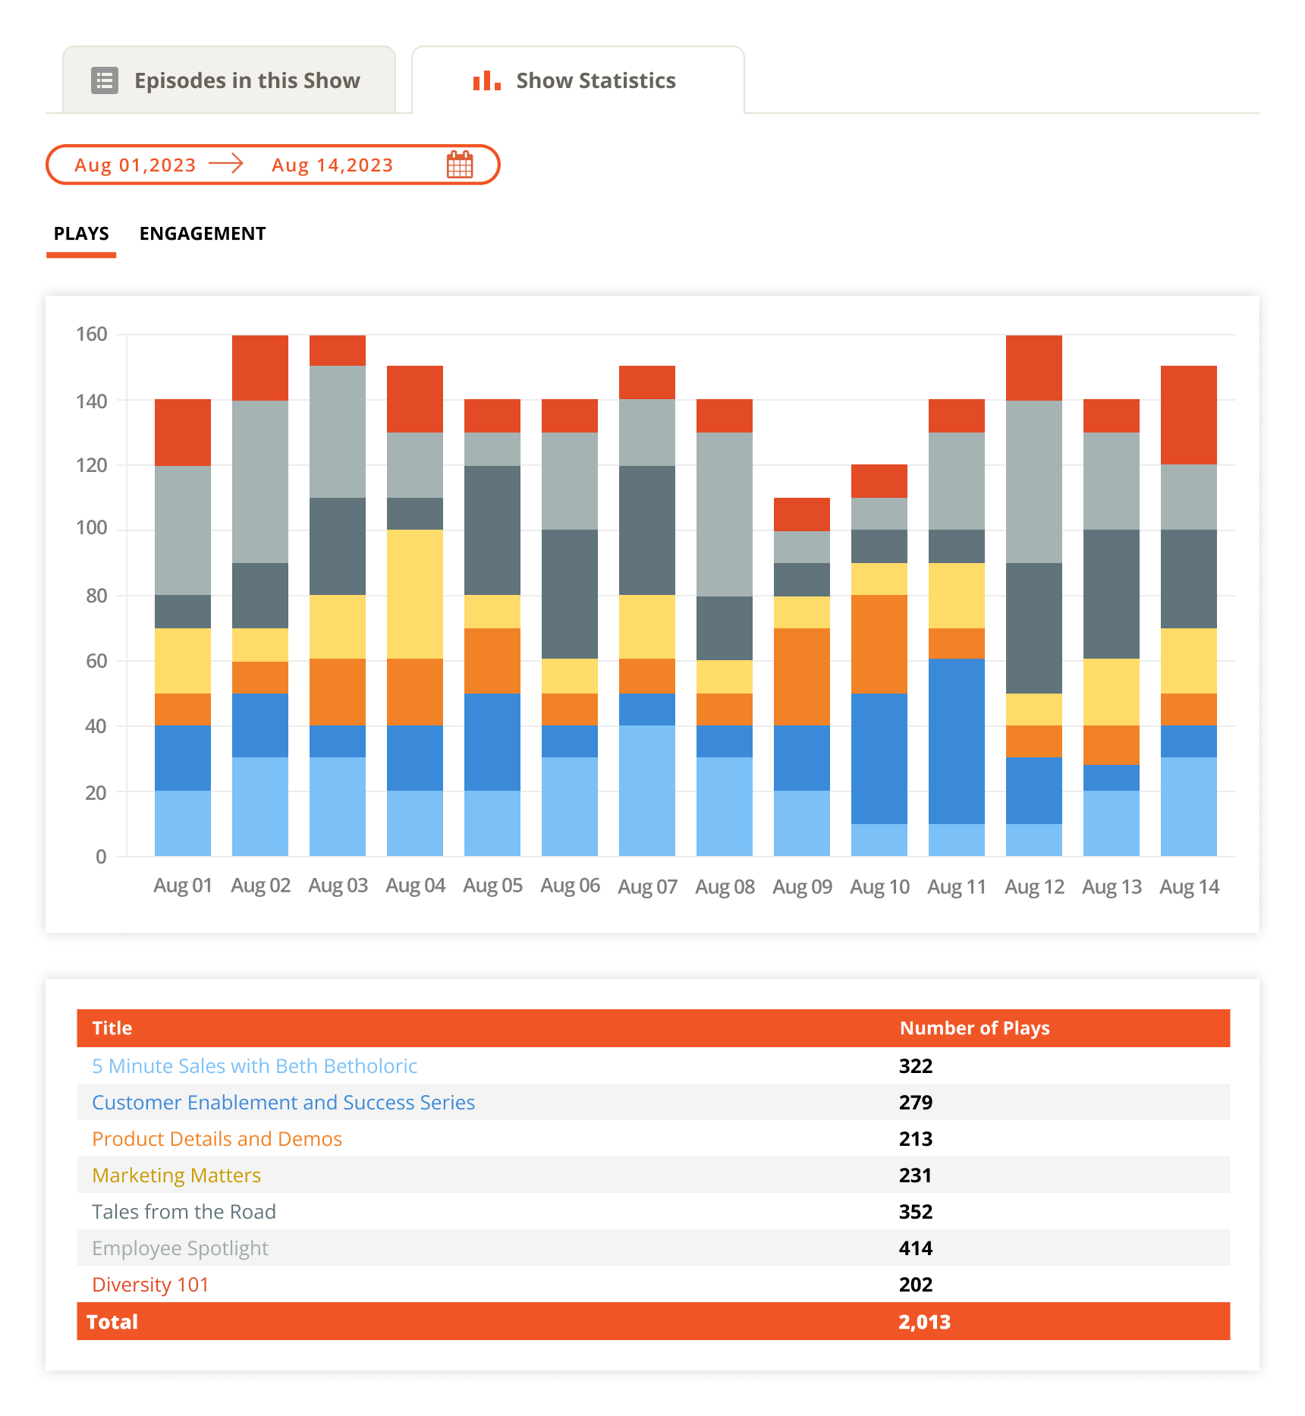Click the calendar icon in date range picker
The height and width of the screenshot is (1416, 1305).
[x=460, y=165]
